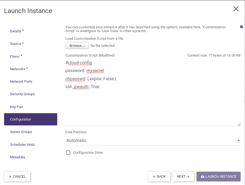The height and width of the screenshot is (185, 245).
Task: Select the Server Groups step
Action: click(21, 132)
